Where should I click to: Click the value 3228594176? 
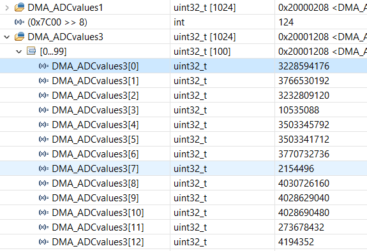[304, 66]
